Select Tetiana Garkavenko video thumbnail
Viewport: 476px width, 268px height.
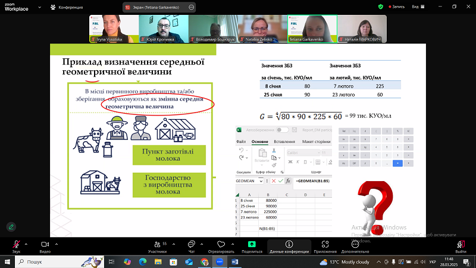[312, 29]
